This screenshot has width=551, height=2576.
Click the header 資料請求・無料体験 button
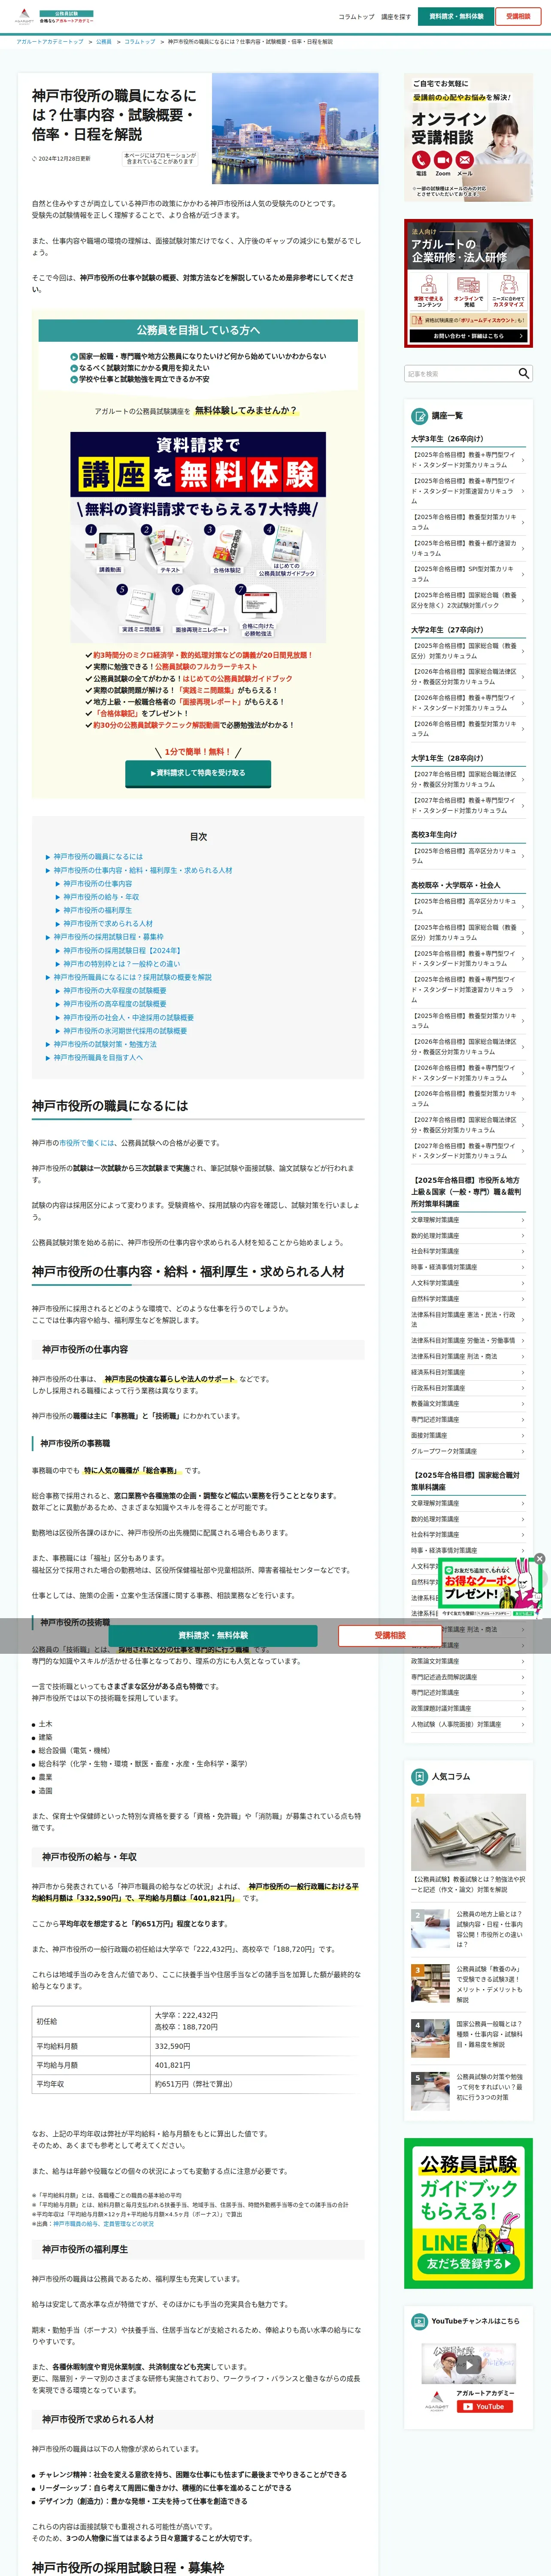(x=456, y=16)
